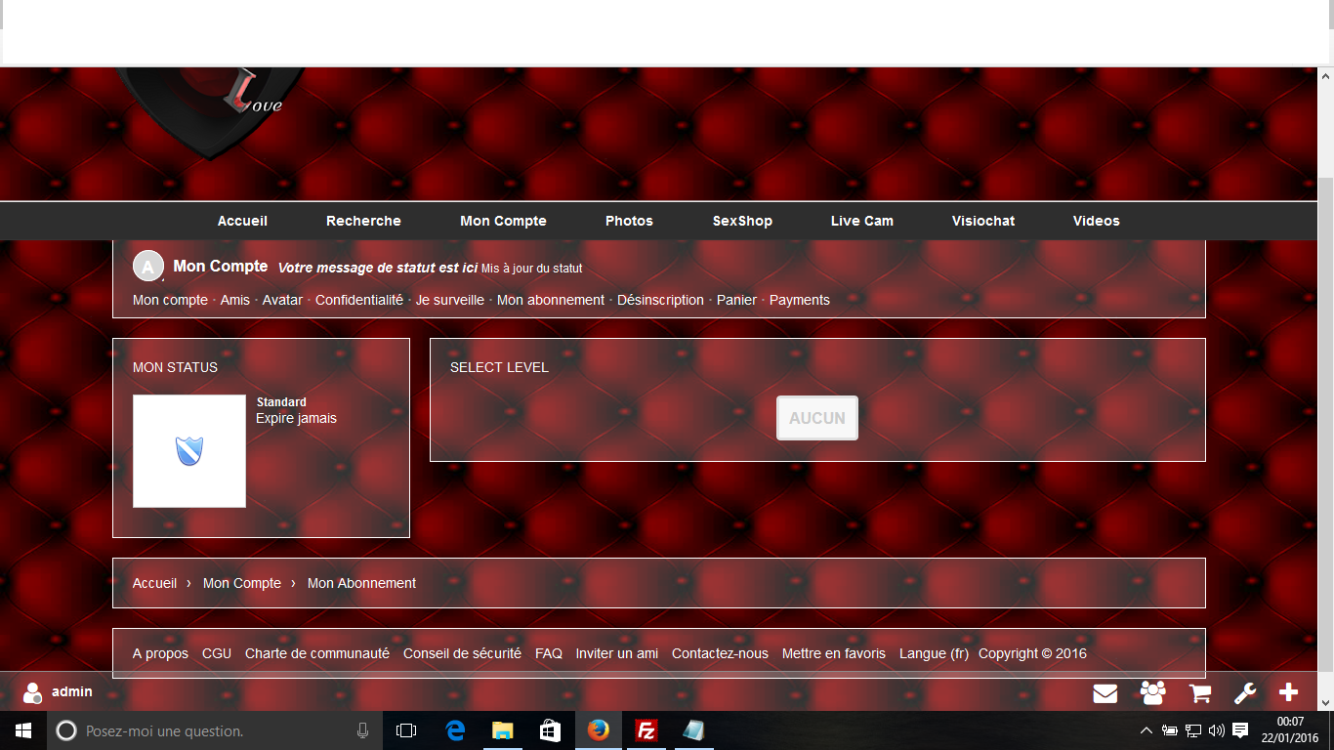Click the page vertical scrollbar down arrow

[1325, 701]
